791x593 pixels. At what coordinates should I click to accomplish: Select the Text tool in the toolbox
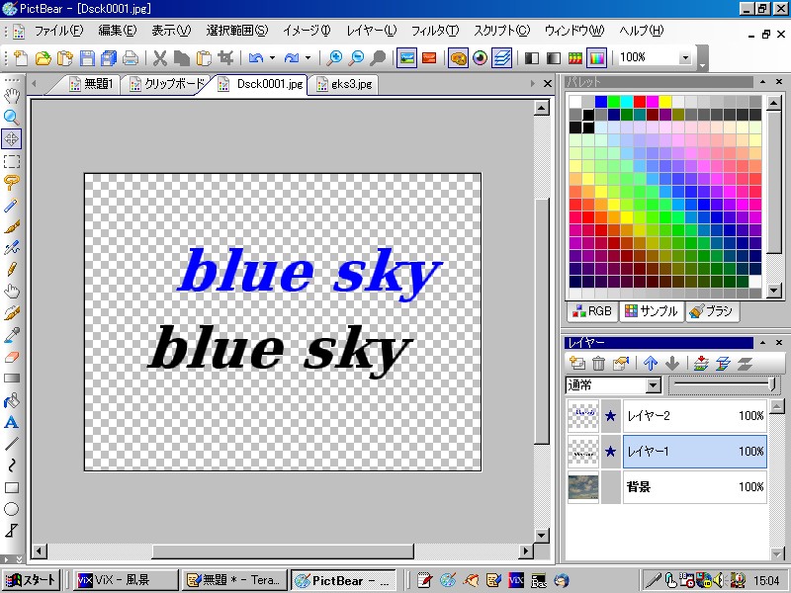[x=12, y=422]
